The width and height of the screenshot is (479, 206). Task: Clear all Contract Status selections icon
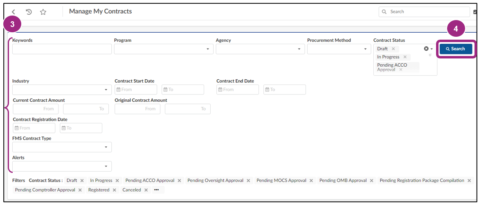[x=426, y=49]
